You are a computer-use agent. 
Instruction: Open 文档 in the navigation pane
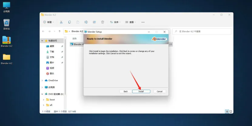coord(52,57)
